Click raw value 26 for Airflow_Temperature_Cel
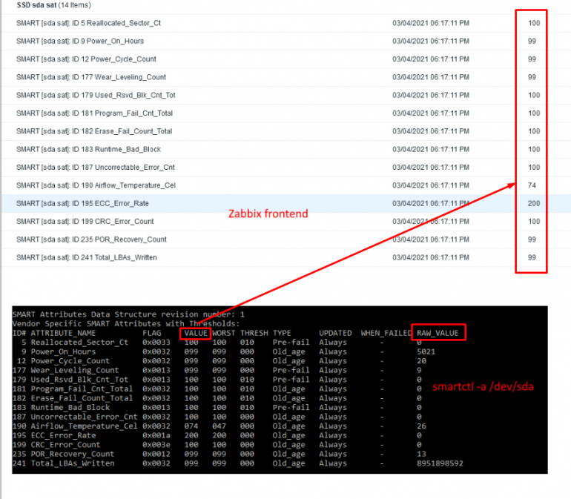 click(x=421, y=426)
